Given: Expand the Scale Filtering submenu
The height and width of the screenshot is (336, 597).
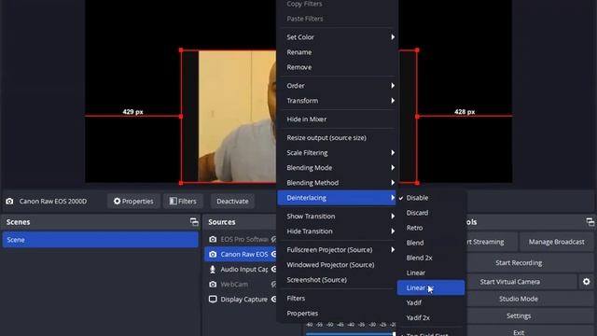Looking at the screenshot, I should [x=337, y=153].
